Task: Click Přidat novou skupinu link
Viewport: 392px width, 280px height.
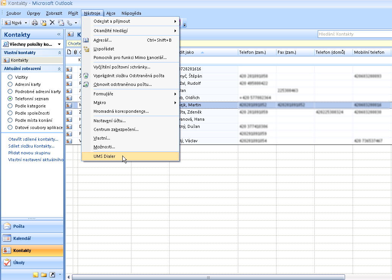Action: (29, 152)
